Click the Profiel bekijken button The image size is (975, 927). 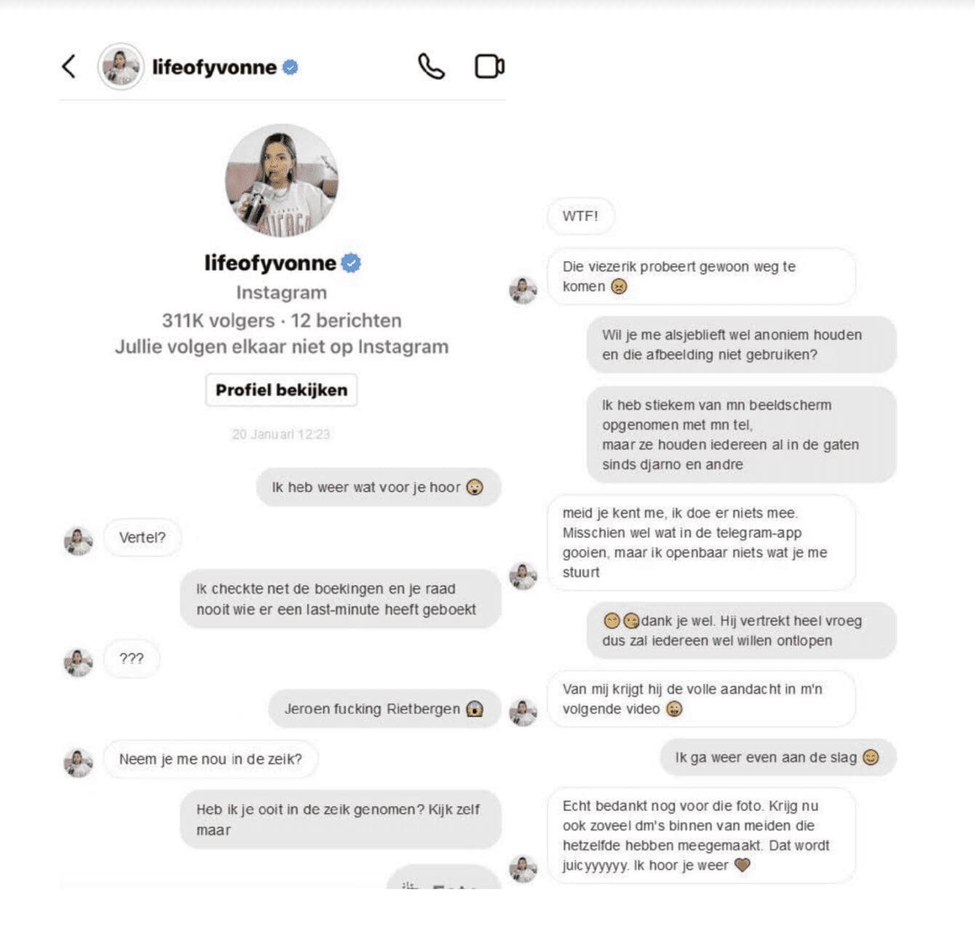(281, 390)
